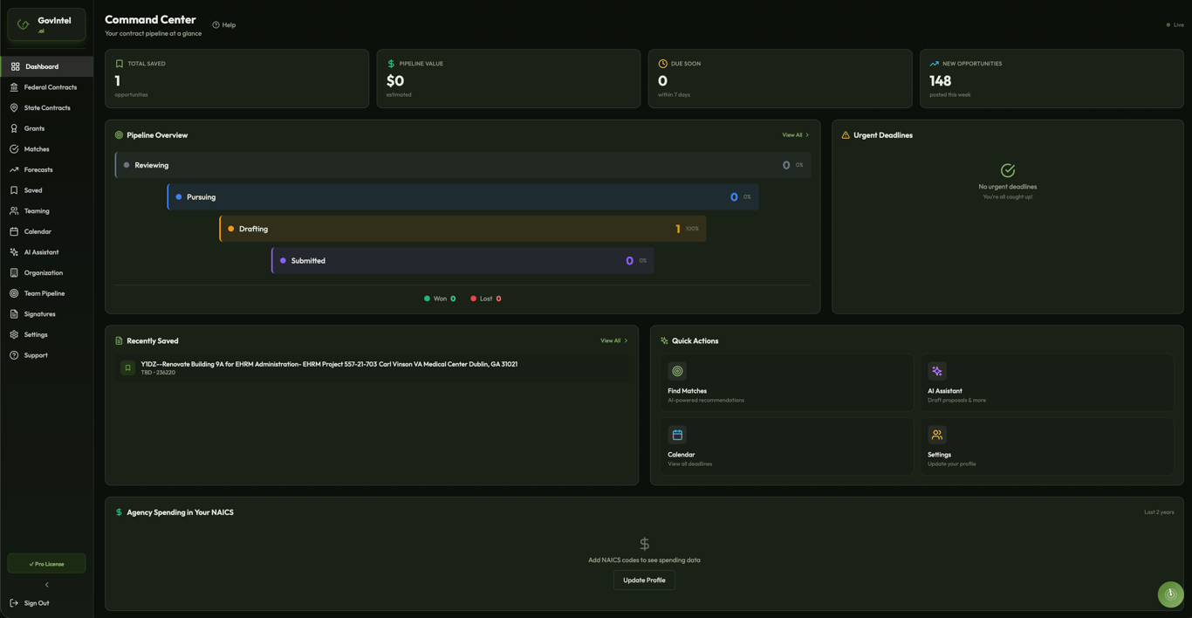The height and width of the screenshot is (618, 1192).
Task: Toggle the Won legend below the pipeline
Action: (x=439, y=298)
